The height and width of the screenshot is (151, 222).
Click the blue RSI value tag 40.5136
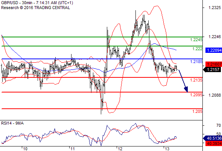pyautogui.click(x=213, y=138)
